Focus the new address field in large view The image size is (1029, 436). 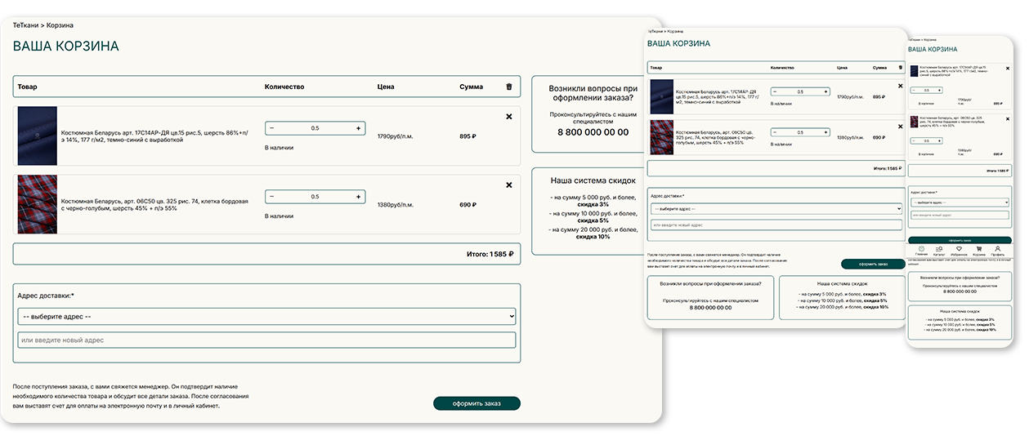pyautogui.click(x=266, y=340)
